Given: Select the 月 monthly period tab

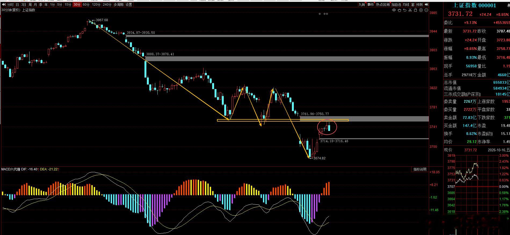Looking at the screenshot, I should (x=35, y=5).
